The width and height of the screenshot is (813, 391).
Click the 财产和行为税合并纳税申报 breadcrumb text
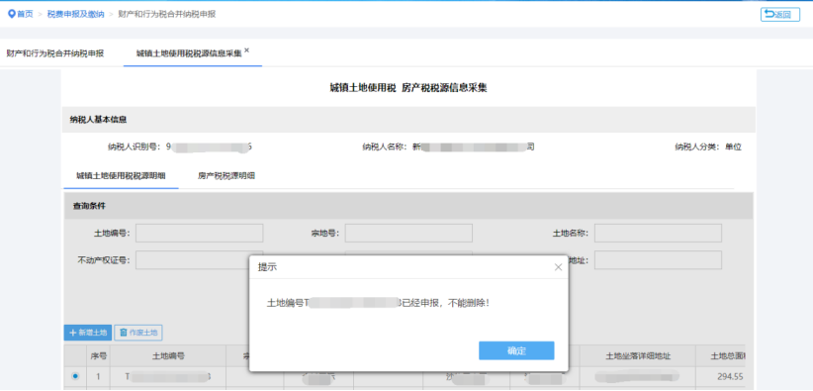[x=167, y=14]
